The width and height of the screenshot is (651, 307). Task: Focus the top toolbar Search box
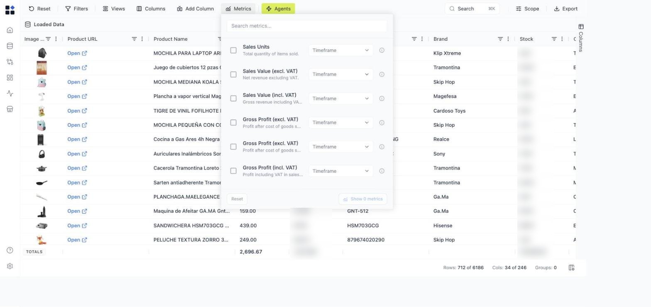click(472, 9)
